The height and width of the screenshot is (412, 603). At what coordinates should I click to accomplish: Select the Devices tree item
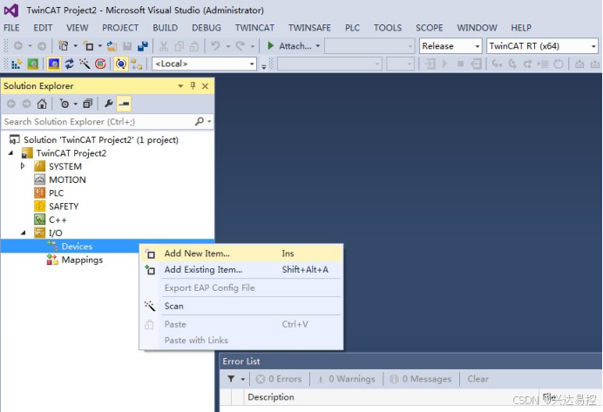[x=77, y=247]
